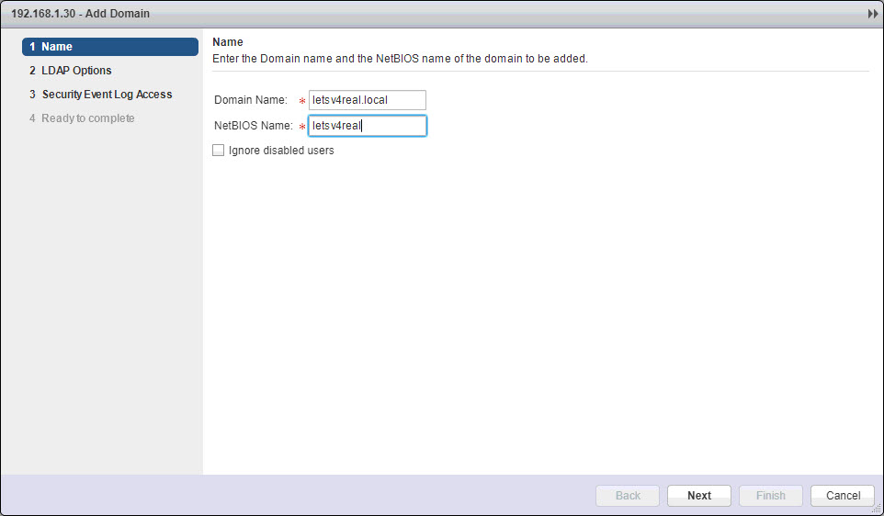Click the greyed-out Finish button
884x516 pixels.
coord(770,496)
